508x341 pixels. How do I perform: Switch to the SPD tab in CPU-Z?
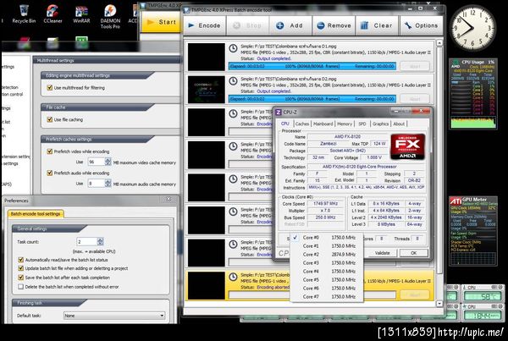click(362, 124)
